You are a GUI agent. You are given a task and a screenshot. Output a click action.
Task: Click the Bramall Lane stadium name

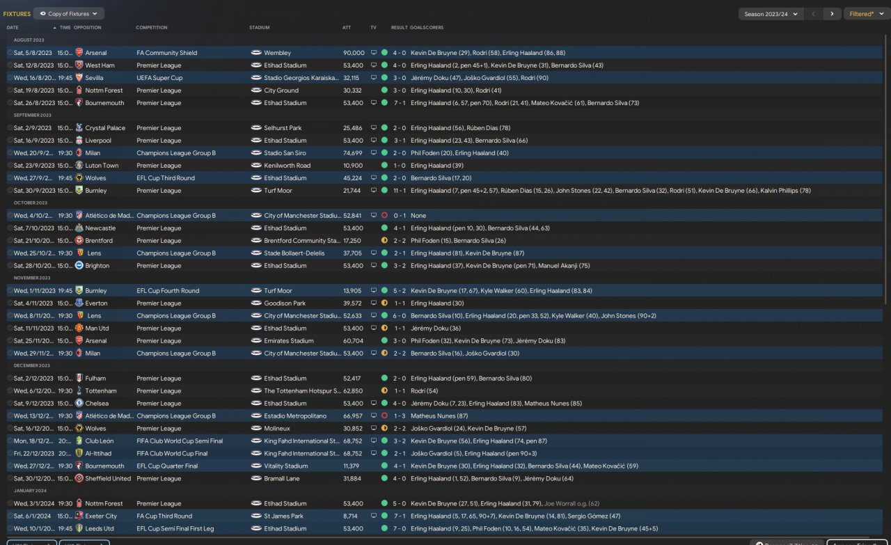(283, 479)
